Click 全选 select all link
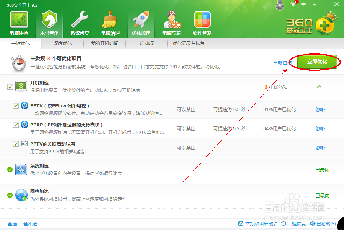This screenshot has width=344, height=230. click(12, 224)
